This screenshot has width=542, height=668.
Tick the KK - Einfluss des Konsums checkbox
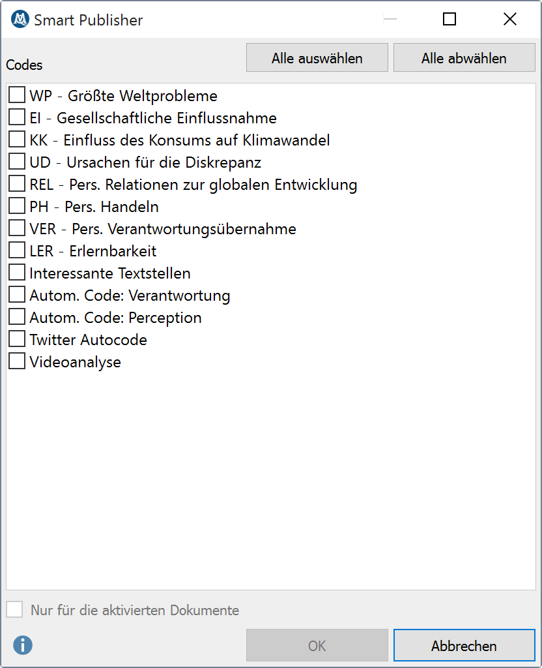(17, 140)
